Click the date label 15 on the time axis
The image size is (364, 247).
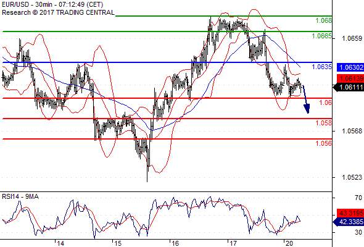click(118, 243)
